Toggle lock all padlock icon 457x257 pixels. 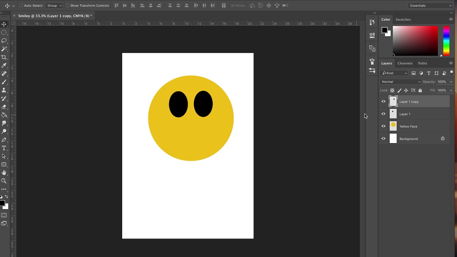(x=420, y=90)
